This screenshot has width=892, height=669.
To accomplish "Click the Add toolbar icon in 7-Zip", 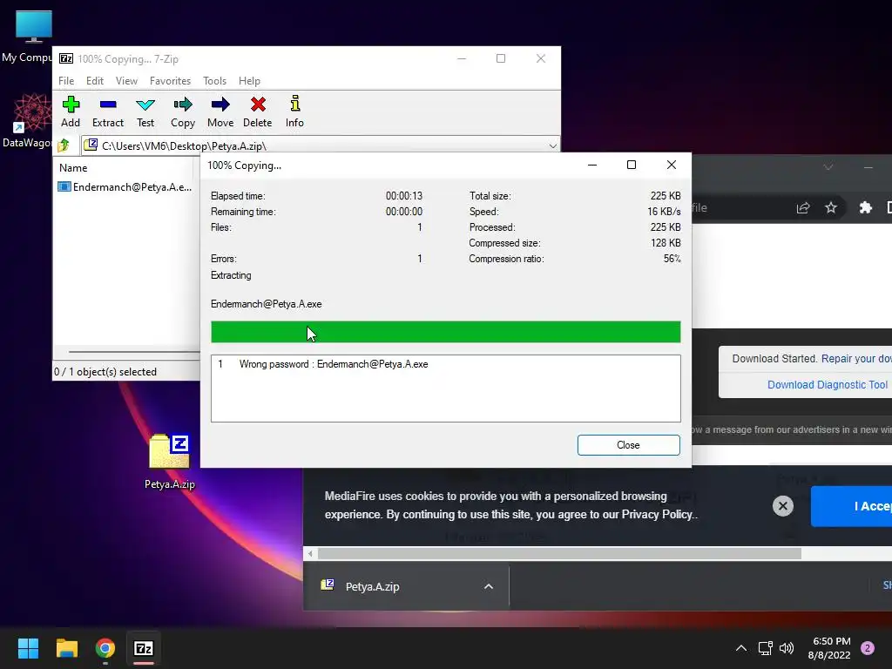I will pyautogui.click(x=71, y=111).
